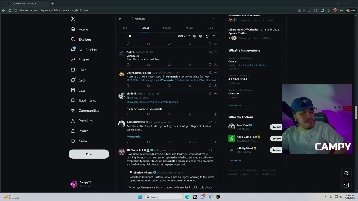358x201 pixels.
Task: Open Explore in the sidebar
Action: 81,39
